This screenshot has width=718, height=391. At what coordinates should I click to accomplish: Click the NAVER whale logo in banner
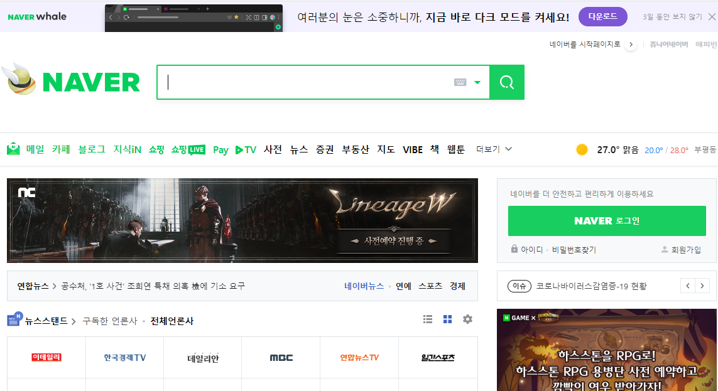[x=37, y=16]
